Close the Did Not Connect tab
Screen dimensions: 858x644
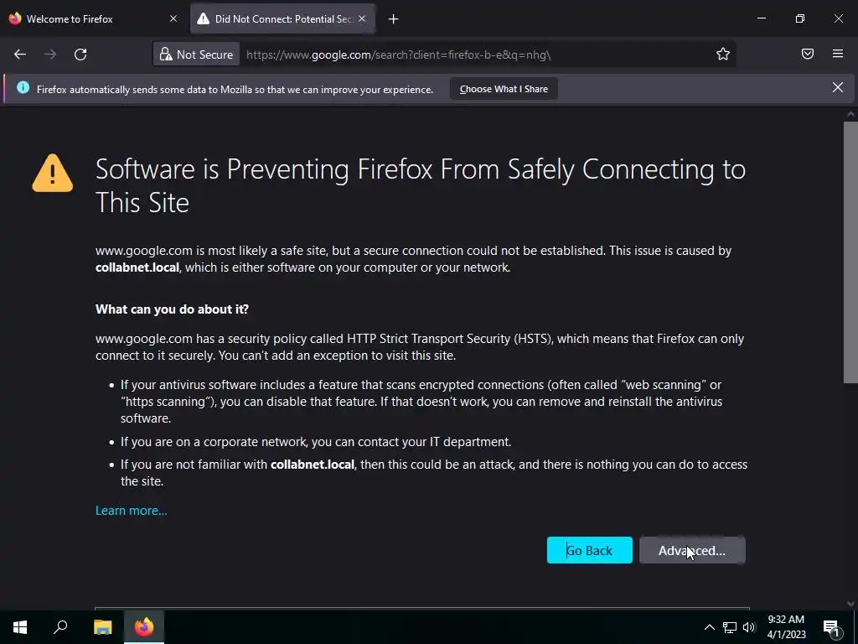point(362,18)
